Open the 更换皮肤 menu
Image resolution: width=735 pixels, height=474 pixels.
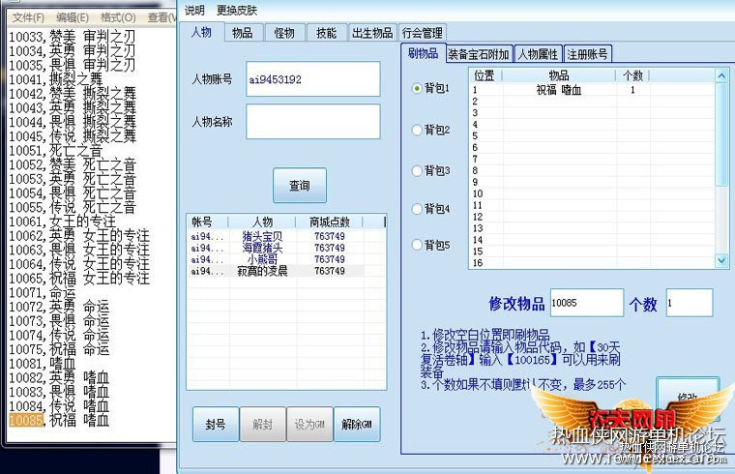point(237,10)
